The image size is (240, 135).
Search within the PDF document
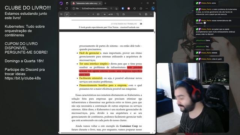pos(140,14)
